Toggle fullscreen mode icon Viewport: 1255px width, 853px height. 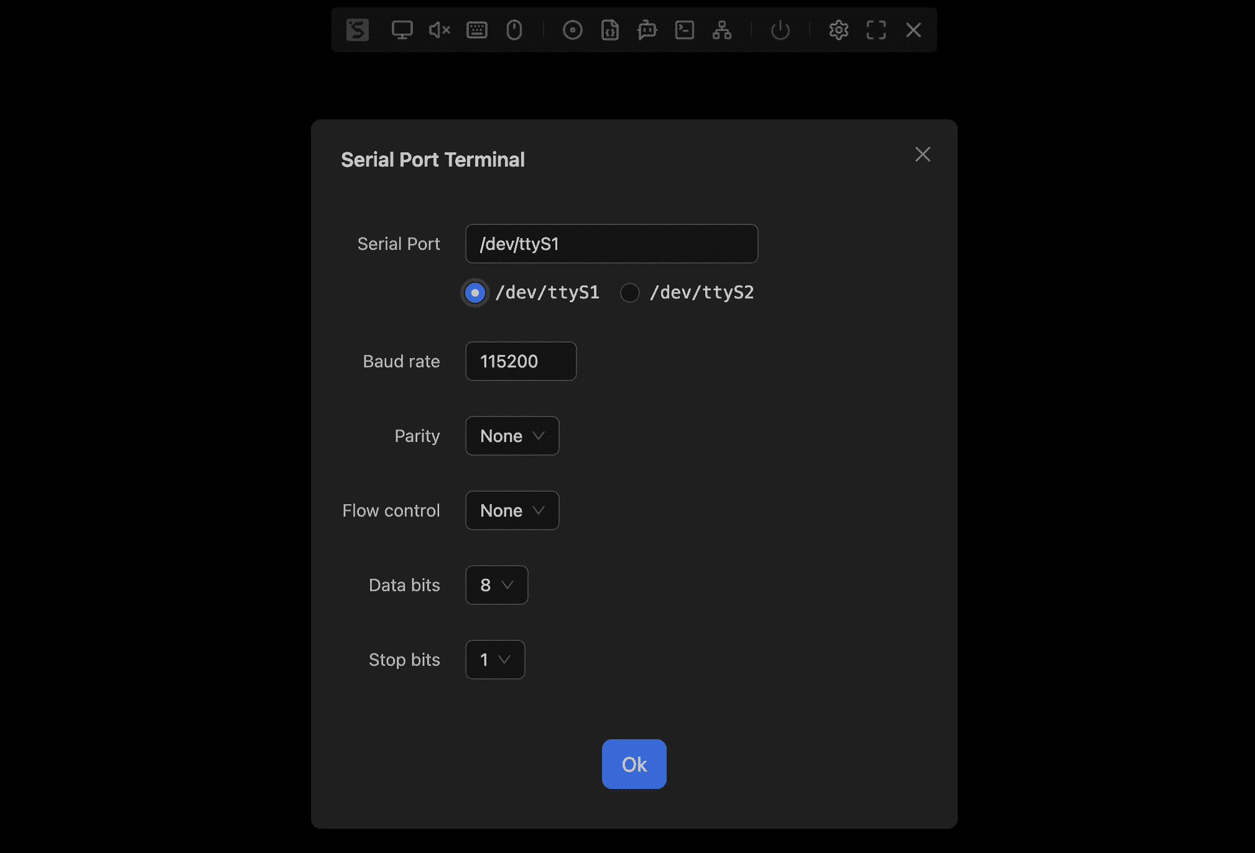pyautogui.click(x=876, y=30)
